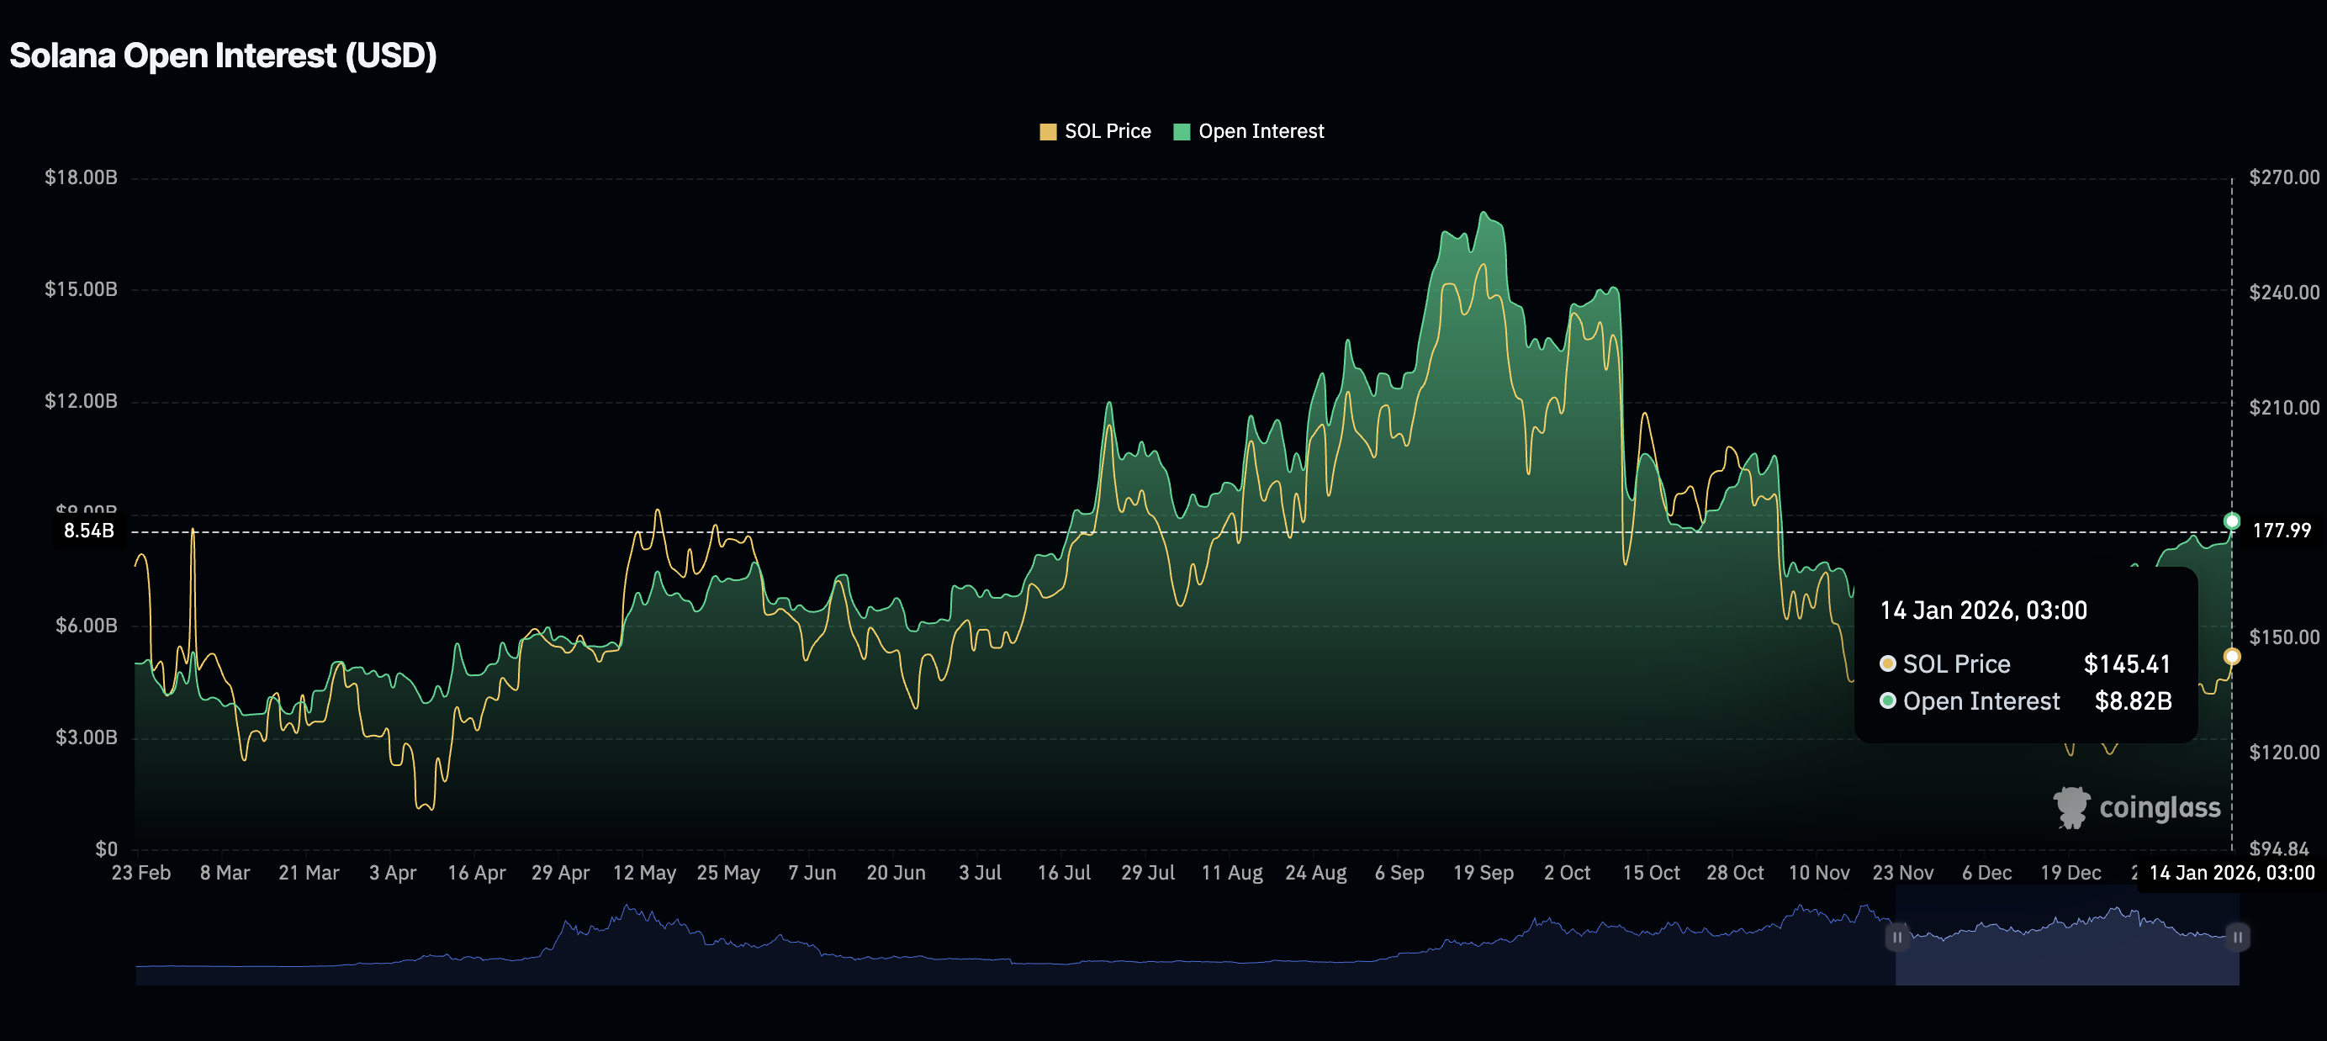Click the 8.54B crosshair value label
Screen dimensions: 2327x1041
88,531
